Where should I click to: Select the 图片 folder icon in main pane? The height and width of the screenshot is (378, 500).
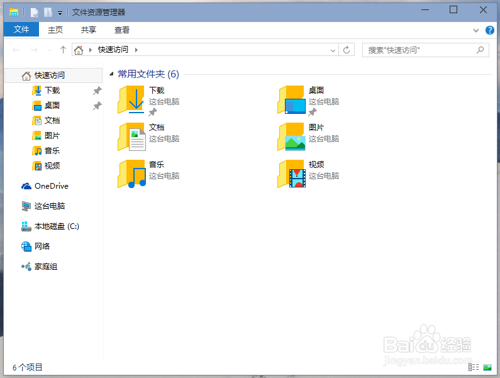tap(291, 136)
